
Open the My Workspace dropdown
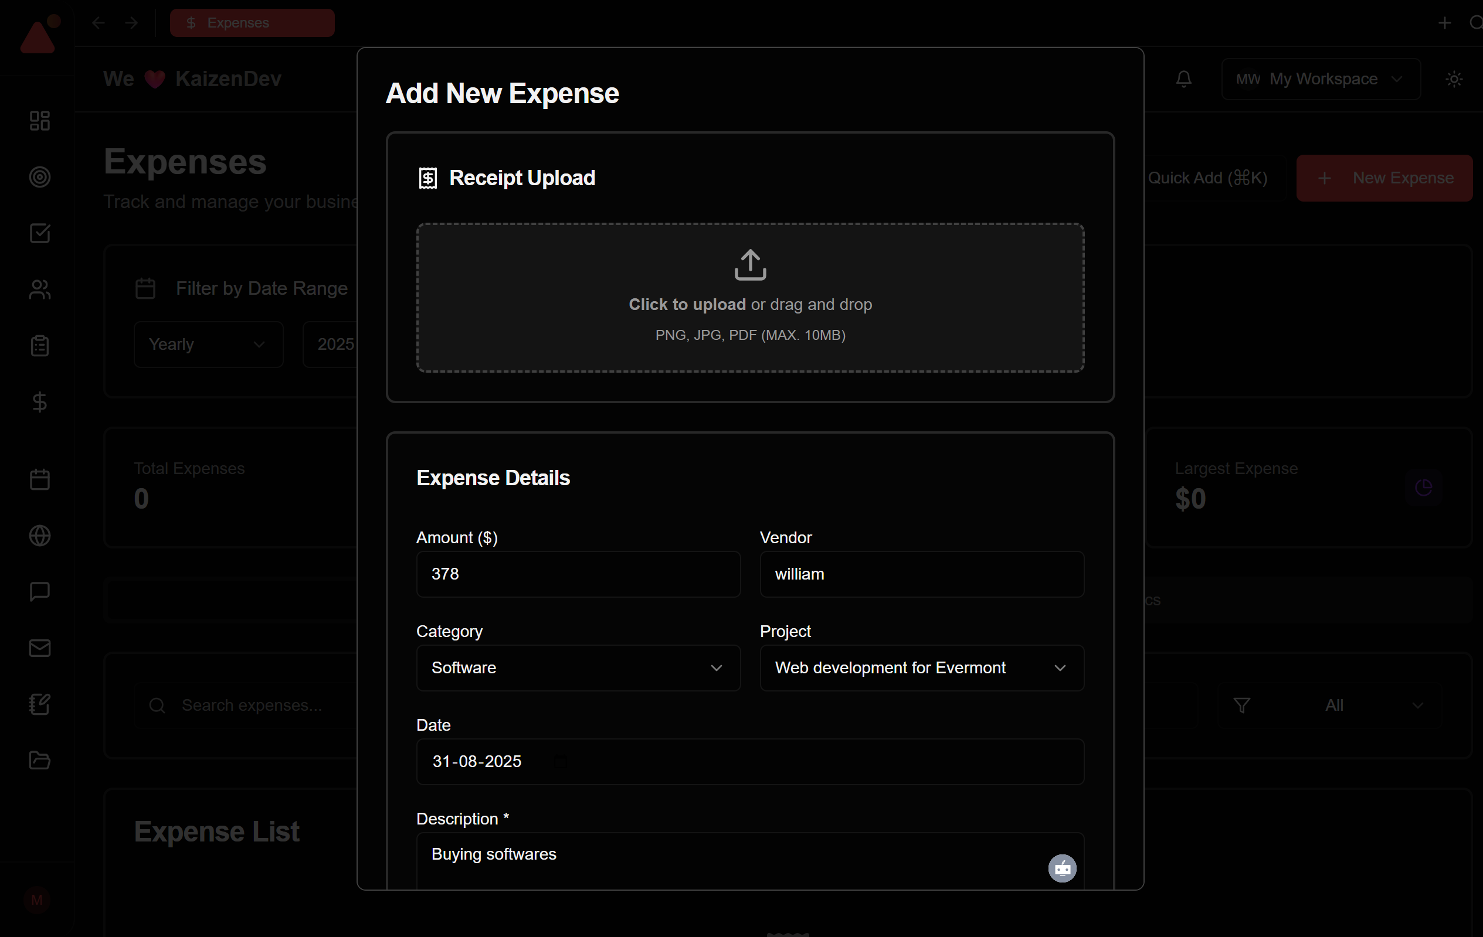pos(1321,79)
